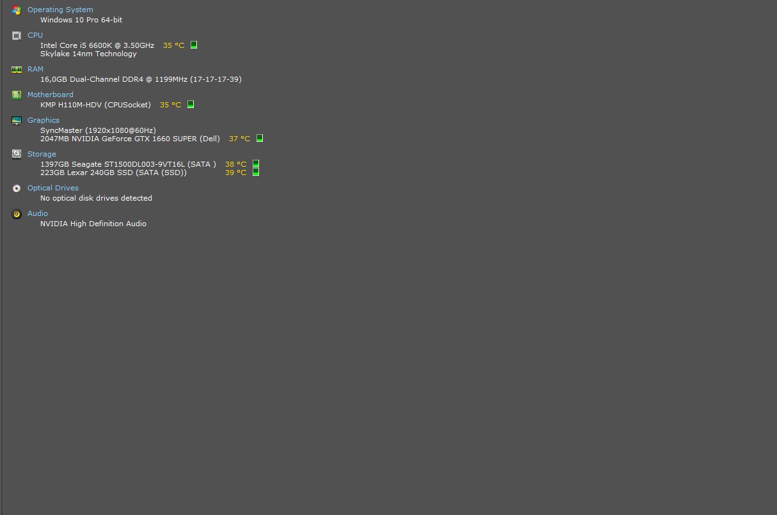Click the CPU chip icon
Viewport: 777px width, 515px height.
(x=17, y=36)
